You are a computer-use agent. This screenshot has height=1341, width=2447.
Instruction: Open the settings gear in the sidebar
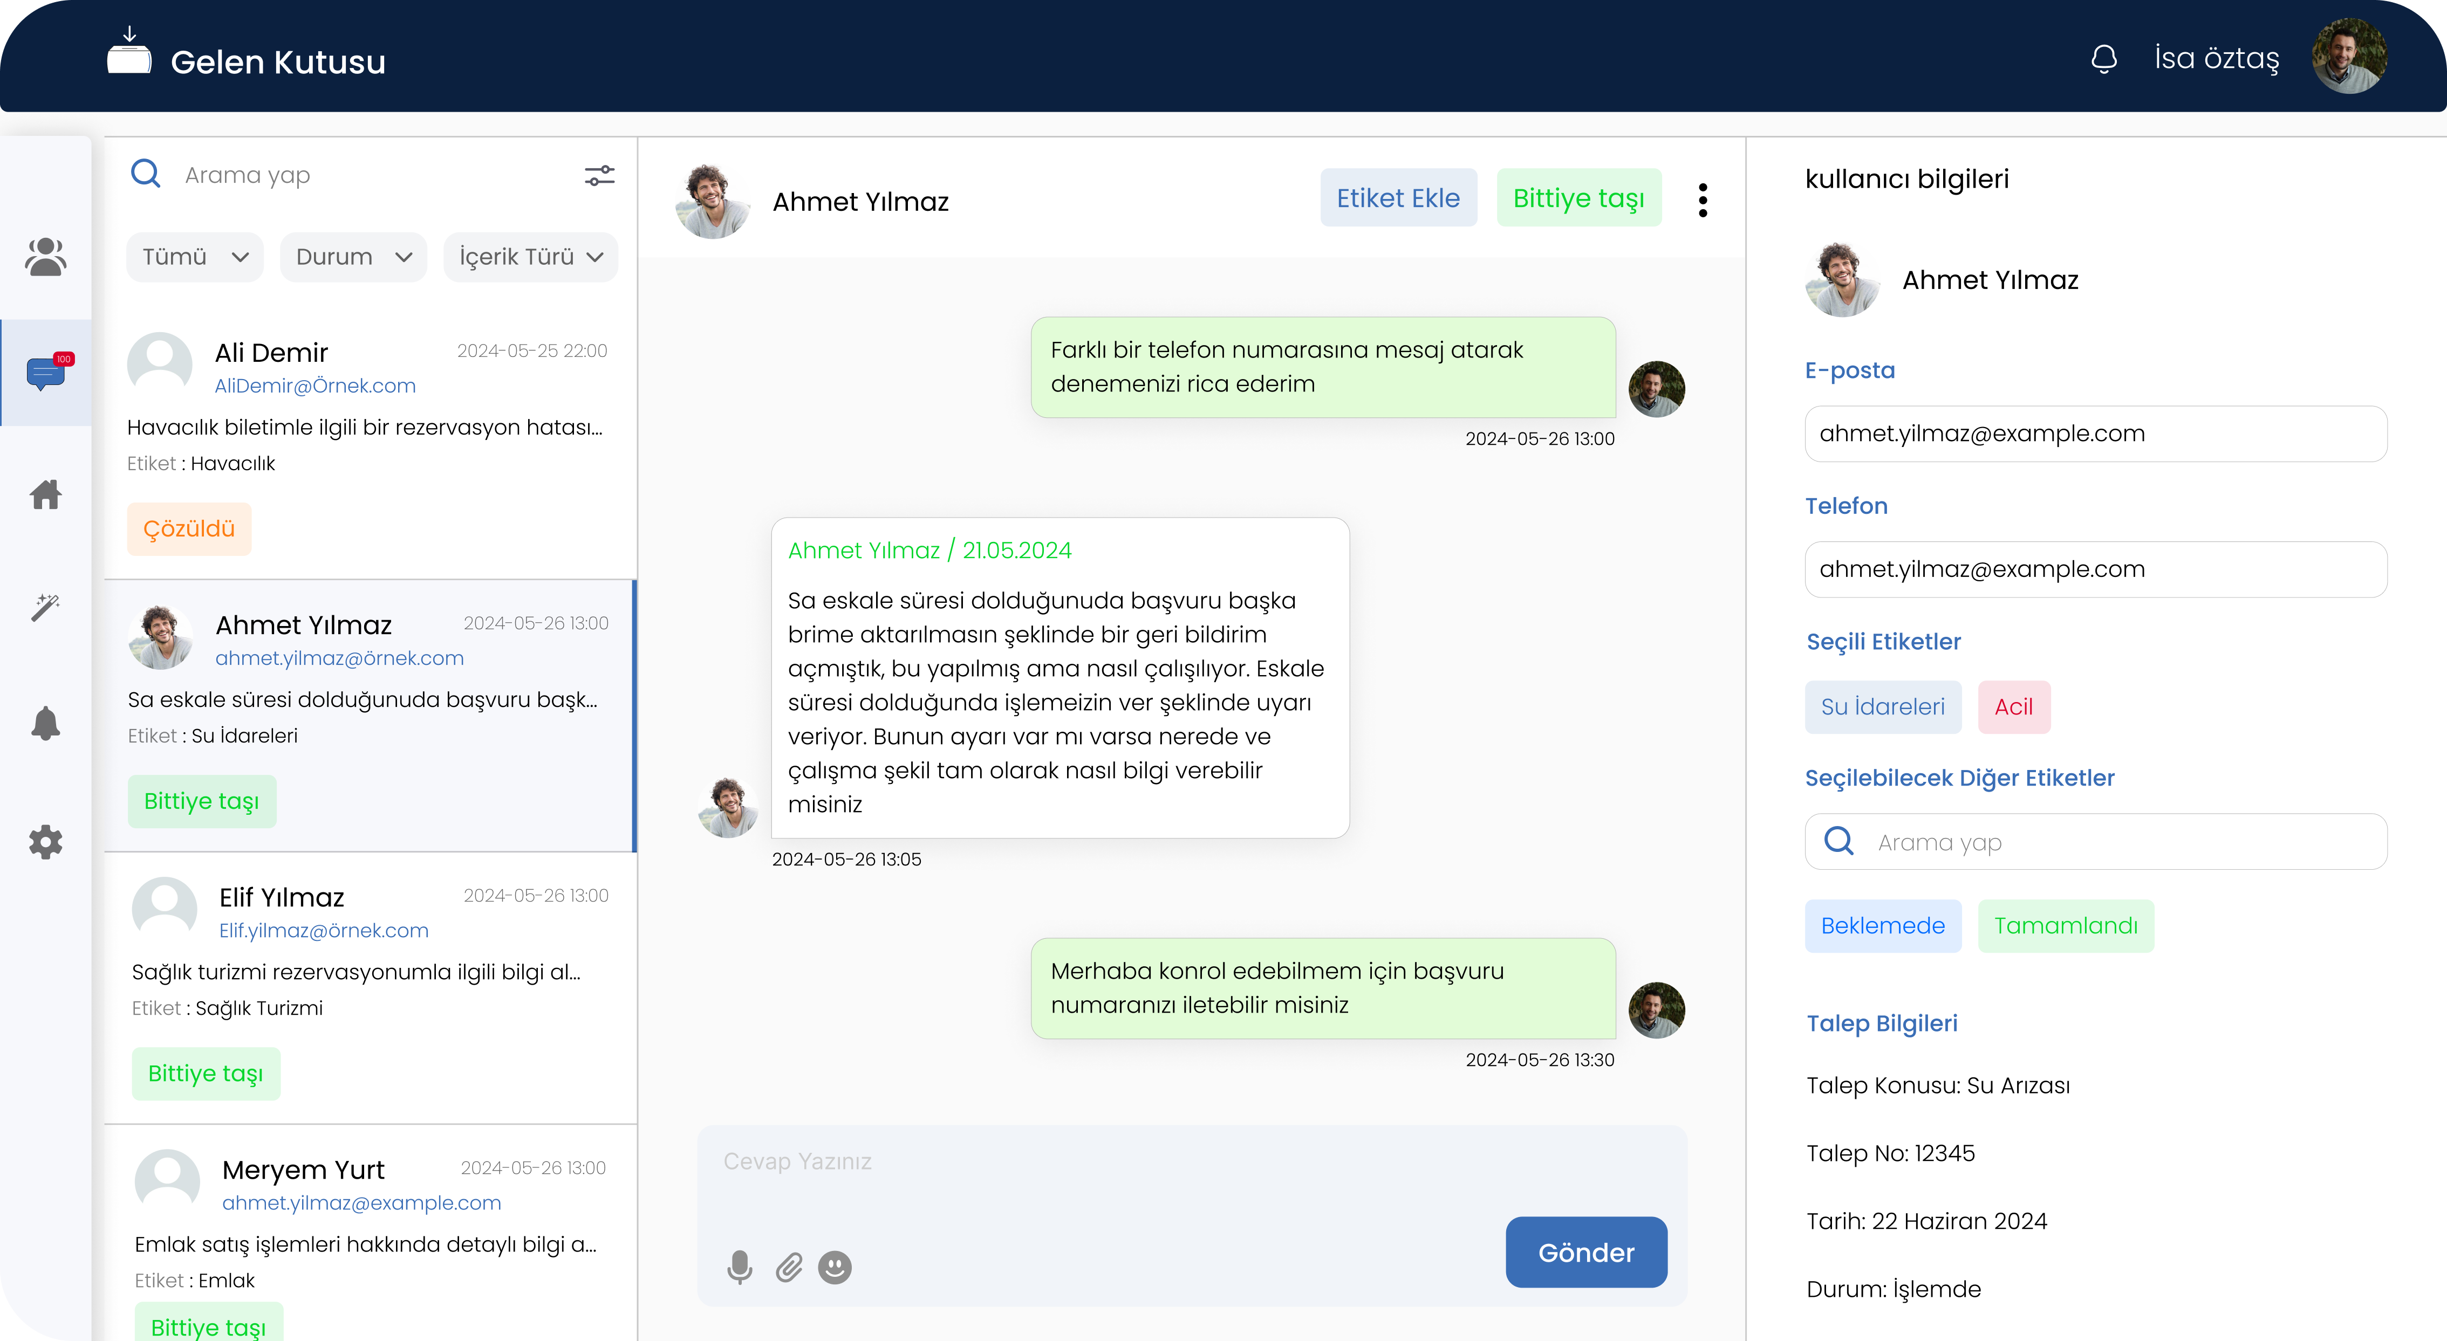click(46, 842)
